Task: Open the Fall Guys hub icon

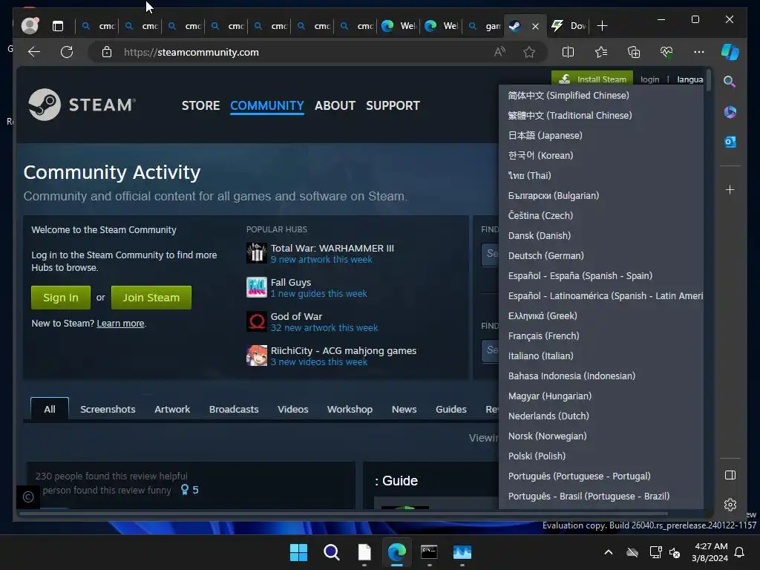Action: coord(256,287)
